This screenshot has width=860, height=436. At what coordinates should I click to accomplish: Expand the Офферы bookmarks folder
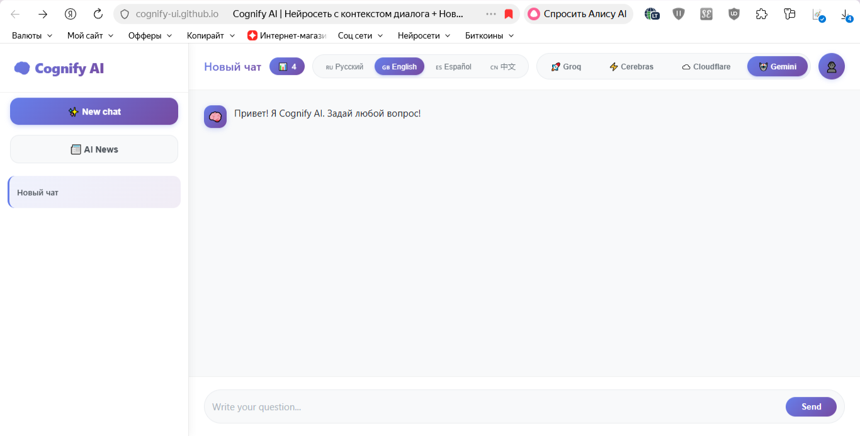click(150, 36)
